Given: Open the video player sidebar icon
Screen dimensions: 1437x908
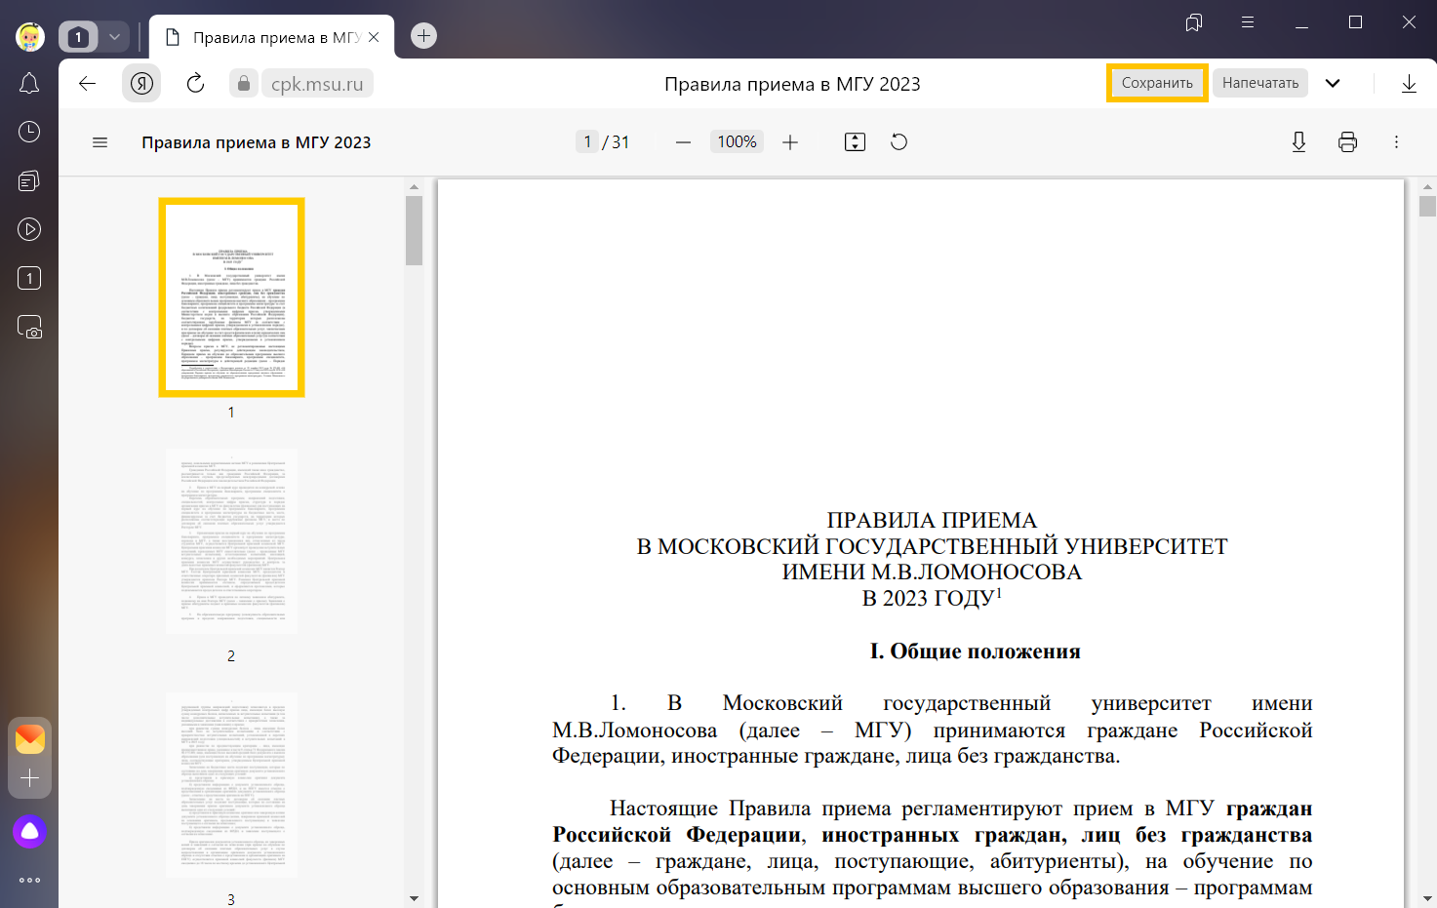Looking at the screenshot, I should (x=29, y=229).
